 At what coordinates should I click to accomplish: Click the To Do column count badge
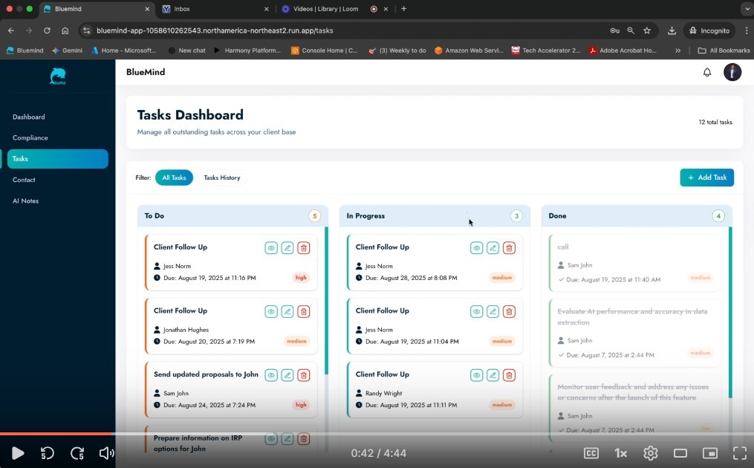pos(314,216)
